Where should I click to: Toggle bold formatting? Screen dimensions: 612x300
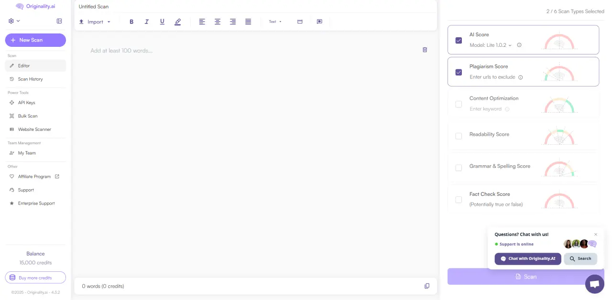click(131, 21)
